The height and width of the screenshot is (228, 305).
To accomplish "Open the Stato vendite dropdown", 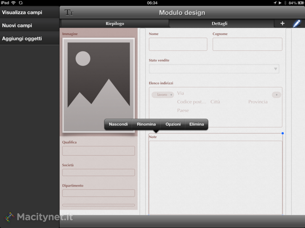I will (x=214, y=69).
